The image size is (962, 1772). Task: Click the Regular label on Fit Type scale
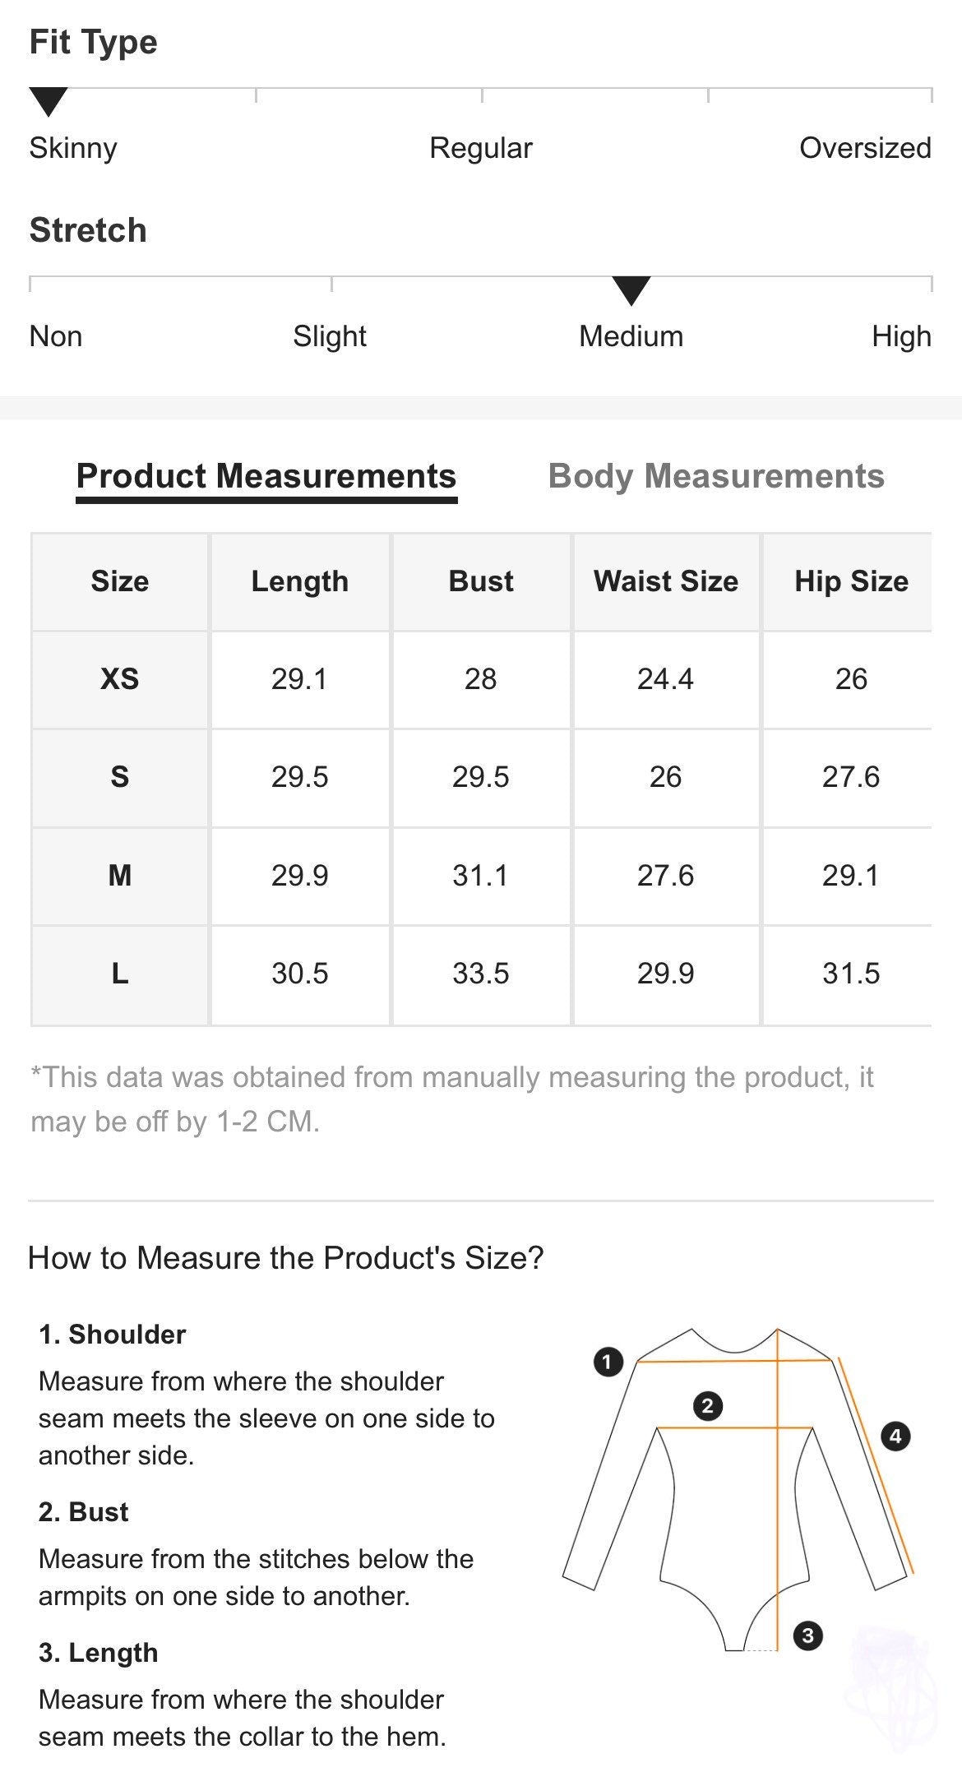point(481,148)
